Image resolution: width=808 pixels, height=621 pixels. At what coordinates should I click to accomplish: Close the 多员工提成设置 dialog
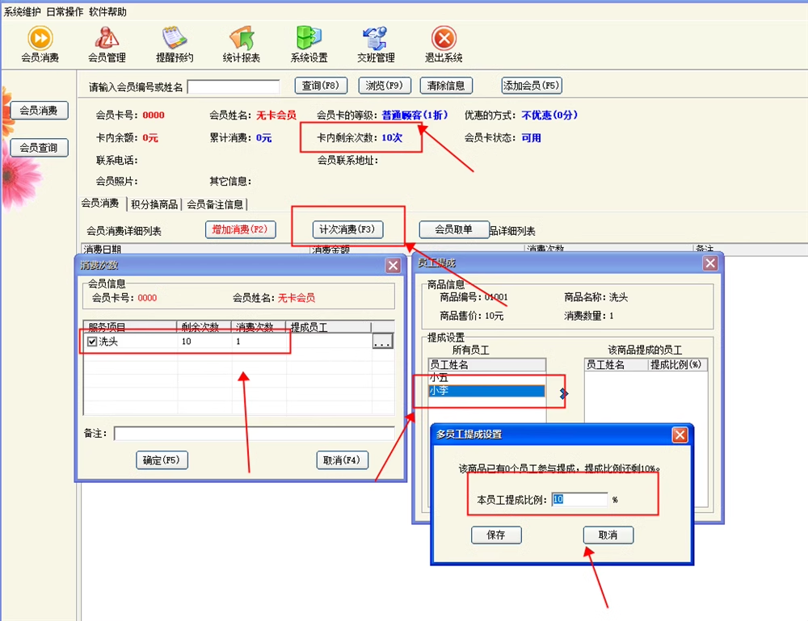click(680, 435)
